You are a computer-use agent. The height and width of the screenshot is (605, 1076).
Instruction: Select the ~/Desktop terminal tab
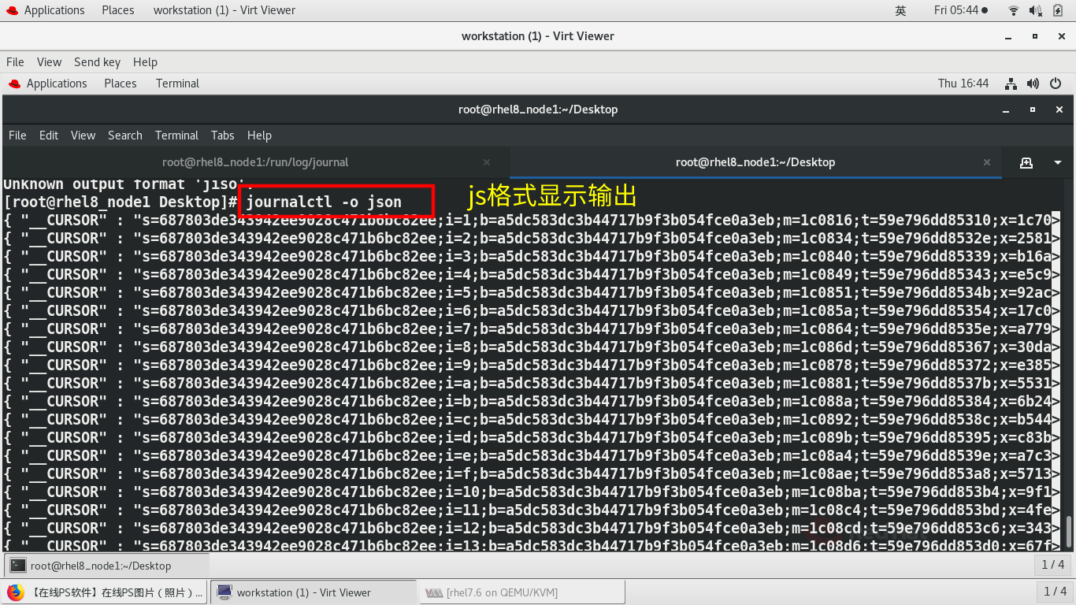pyautogui.click(x=755, y=162)
